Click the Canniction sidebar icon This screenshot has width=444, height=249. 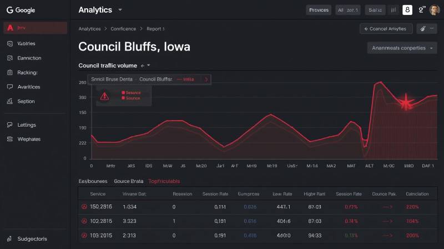9,58
